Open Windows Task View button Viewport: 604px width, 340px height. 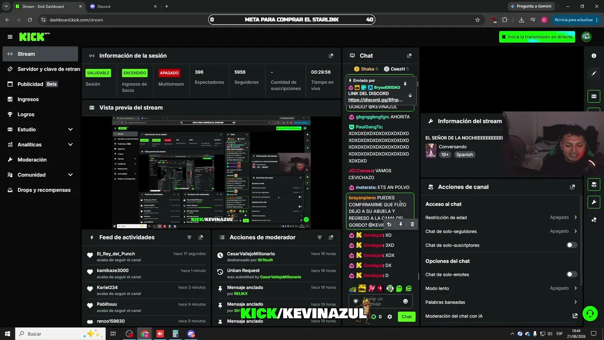pos(113,334)
